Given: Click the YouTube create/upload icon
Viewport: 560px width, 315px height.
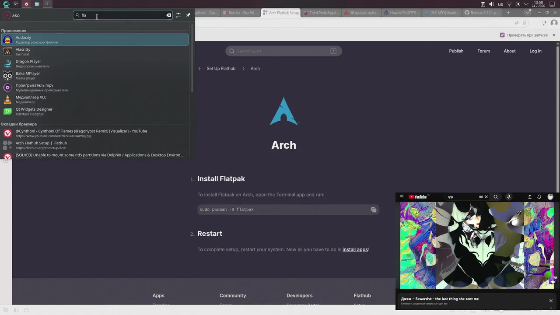Looking at the screenshot, I should click(x=530, y=197).
